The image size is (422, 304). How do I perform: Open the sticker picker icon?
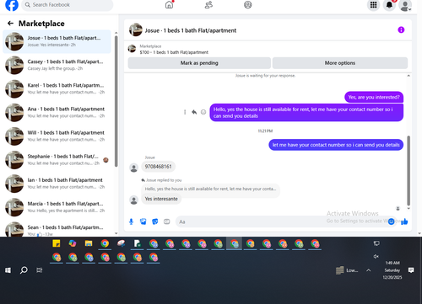tap(155, 221)
